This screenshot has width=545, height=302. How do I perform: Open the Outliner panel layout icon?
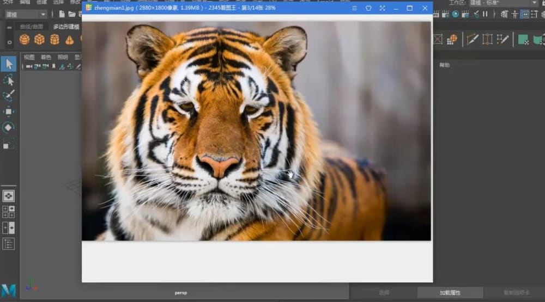pyautogui.click(x=9, y=244)
